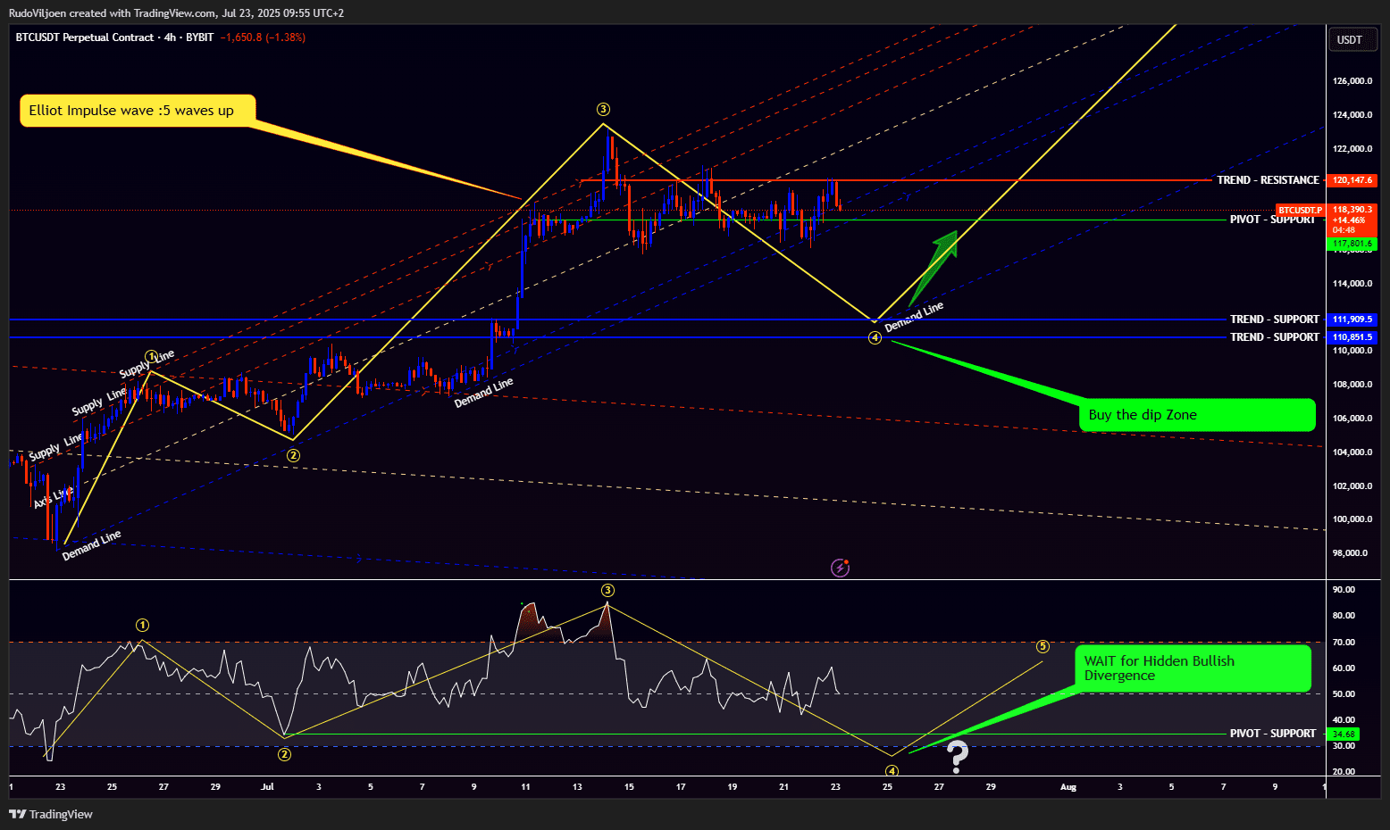1390x830 pixels.
Task: Click 60.00 on the RSI axis
Action: [x=1344, y=668]
